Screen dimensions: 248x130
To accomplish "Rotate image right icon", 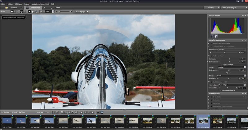I will pos(69,112).
